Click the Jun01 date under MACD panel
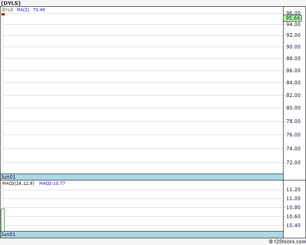The image size is (306, 245). (8, 234)
